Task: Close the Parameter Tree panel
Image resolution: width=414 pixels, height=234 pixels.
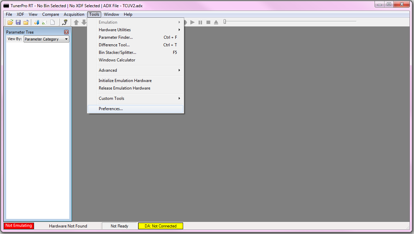Action: click(x=67, y=32)
